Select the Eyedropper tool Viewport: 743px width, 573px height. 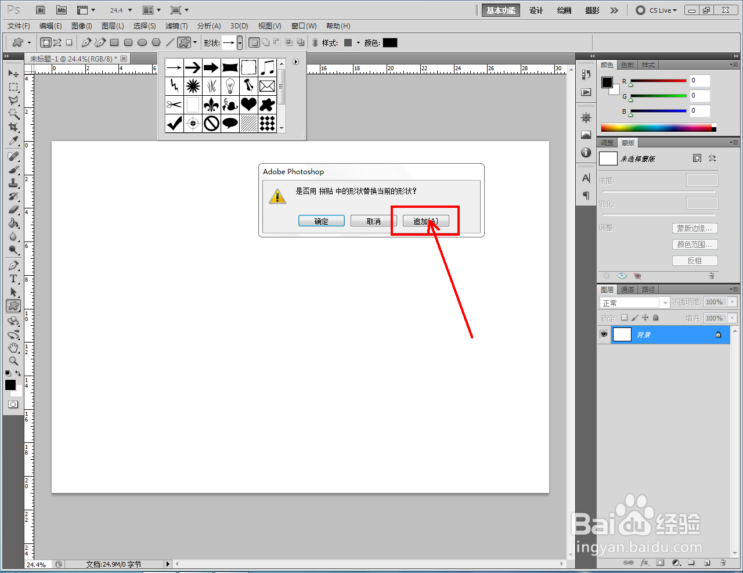point(13,141)
